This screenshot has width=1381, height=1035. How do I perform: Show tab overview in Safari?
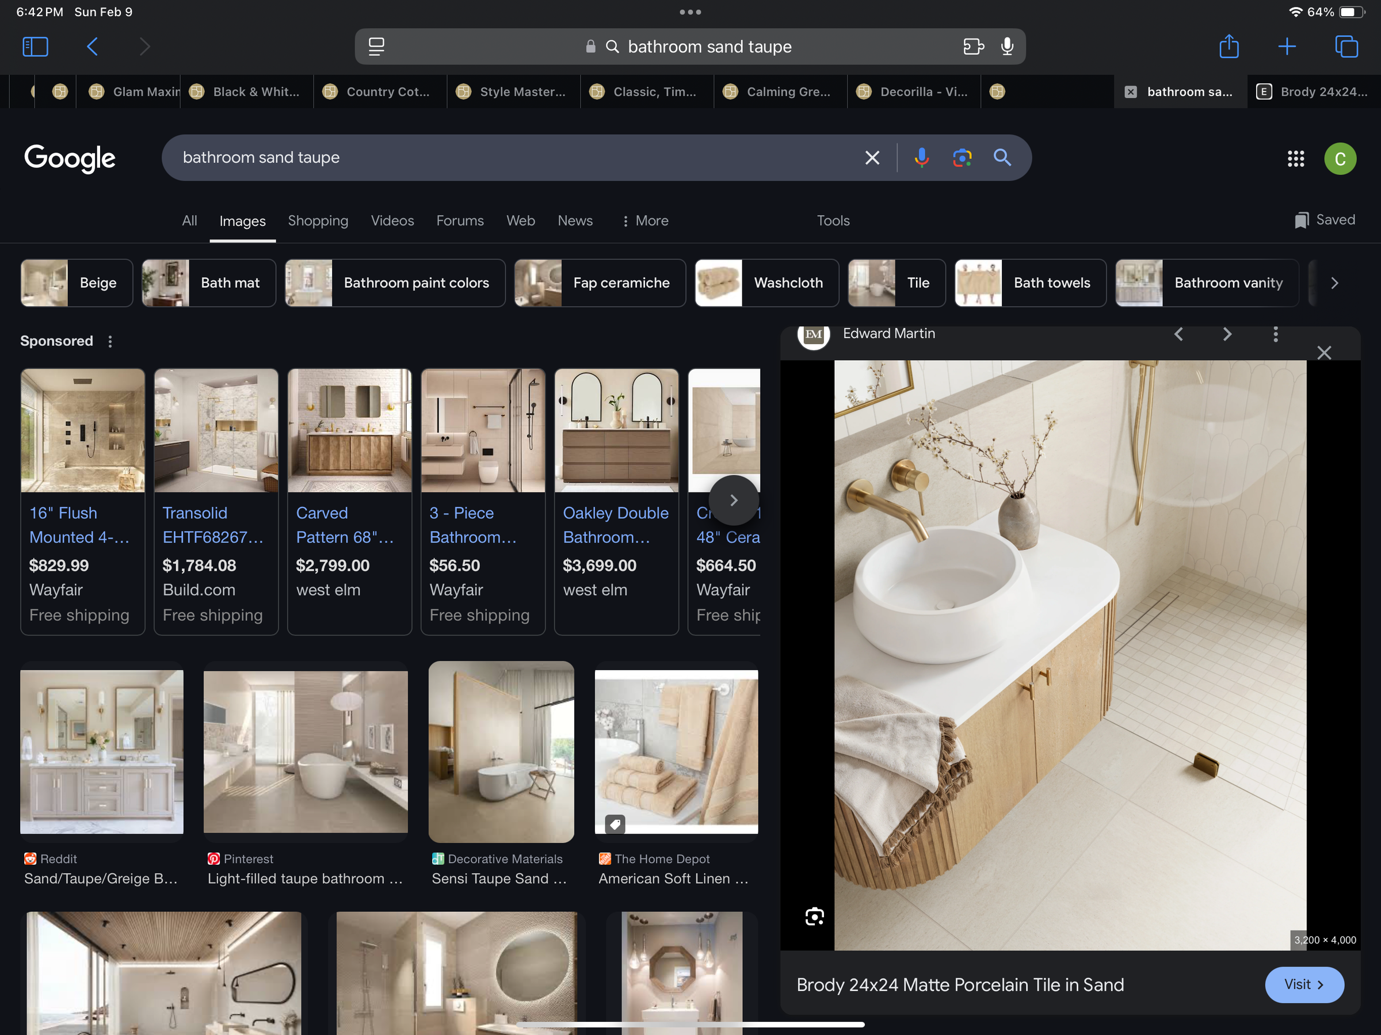[1346, 46]
